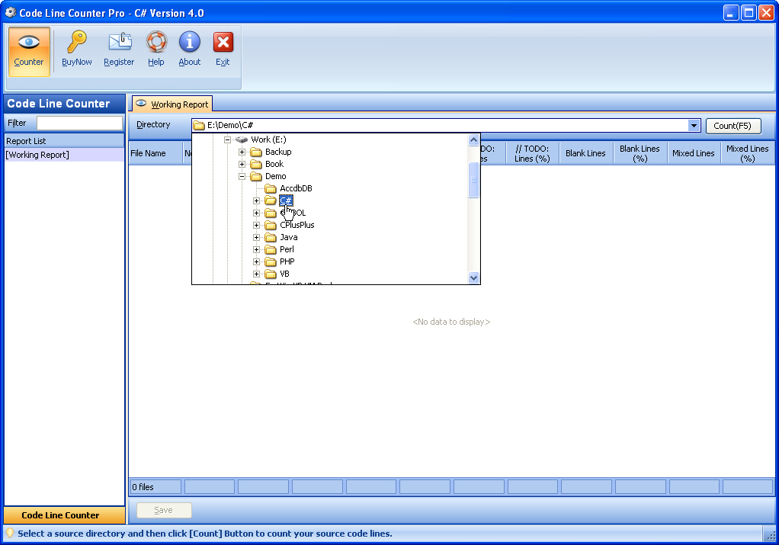This screenshot has height=545, width=779.
Task: Click into the Filter input field
Action: pyautogui.click(x=79, y=123)
